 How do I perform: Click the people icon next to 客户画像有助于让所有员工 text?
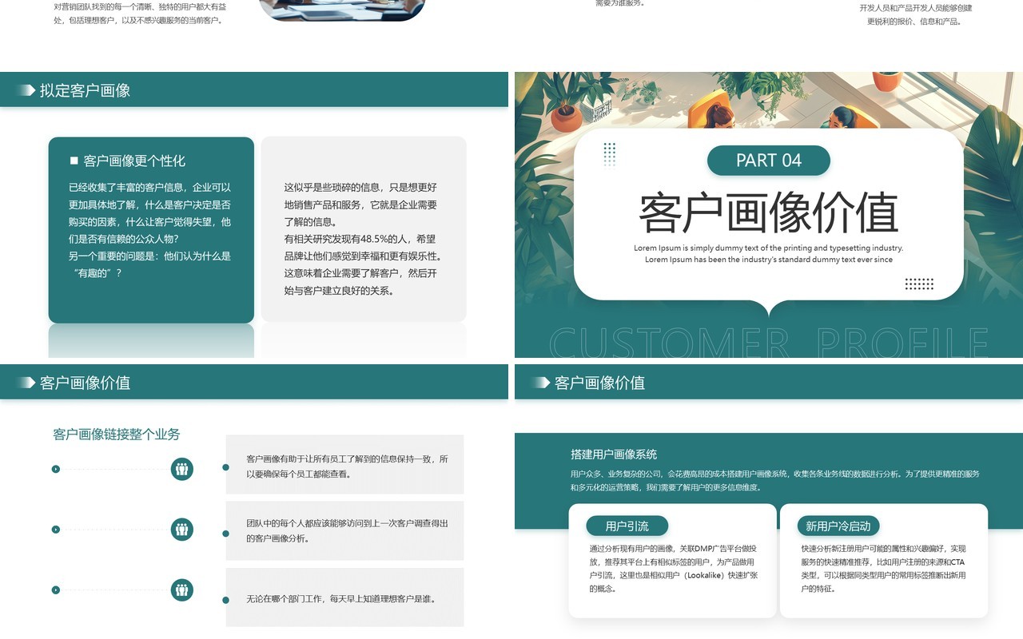click(182, 469)
